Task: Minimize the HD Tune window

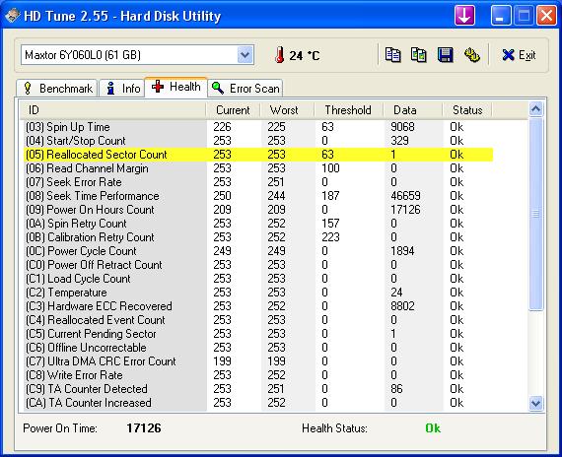Action: (x=501, y=16)
